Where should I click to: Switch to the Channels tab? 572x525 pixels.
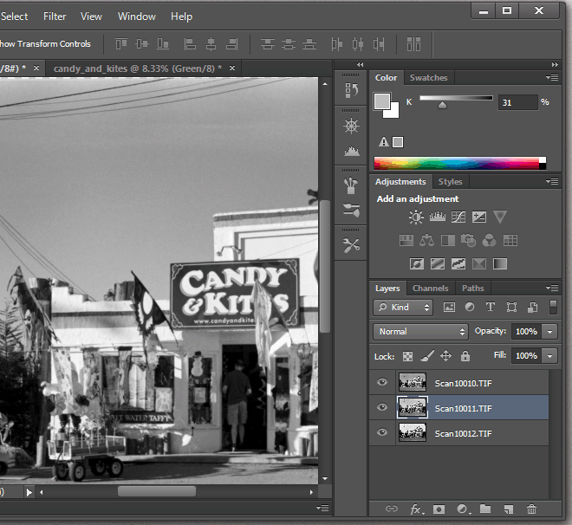point(431,288)
